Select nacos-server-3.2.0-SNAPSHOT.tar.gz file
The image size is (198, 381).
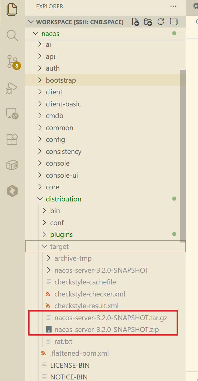coord(105,317)
